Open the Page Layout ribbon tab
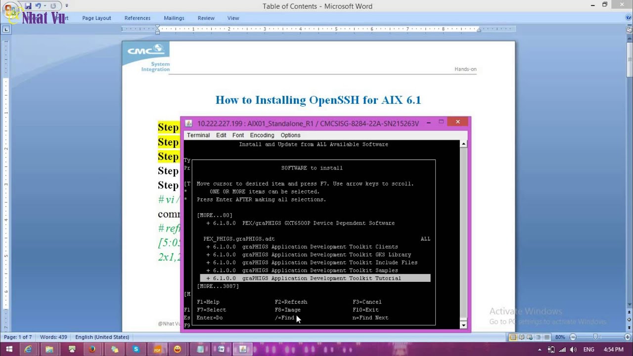Screen dimensions: 633x356 [x=96, y=18]
